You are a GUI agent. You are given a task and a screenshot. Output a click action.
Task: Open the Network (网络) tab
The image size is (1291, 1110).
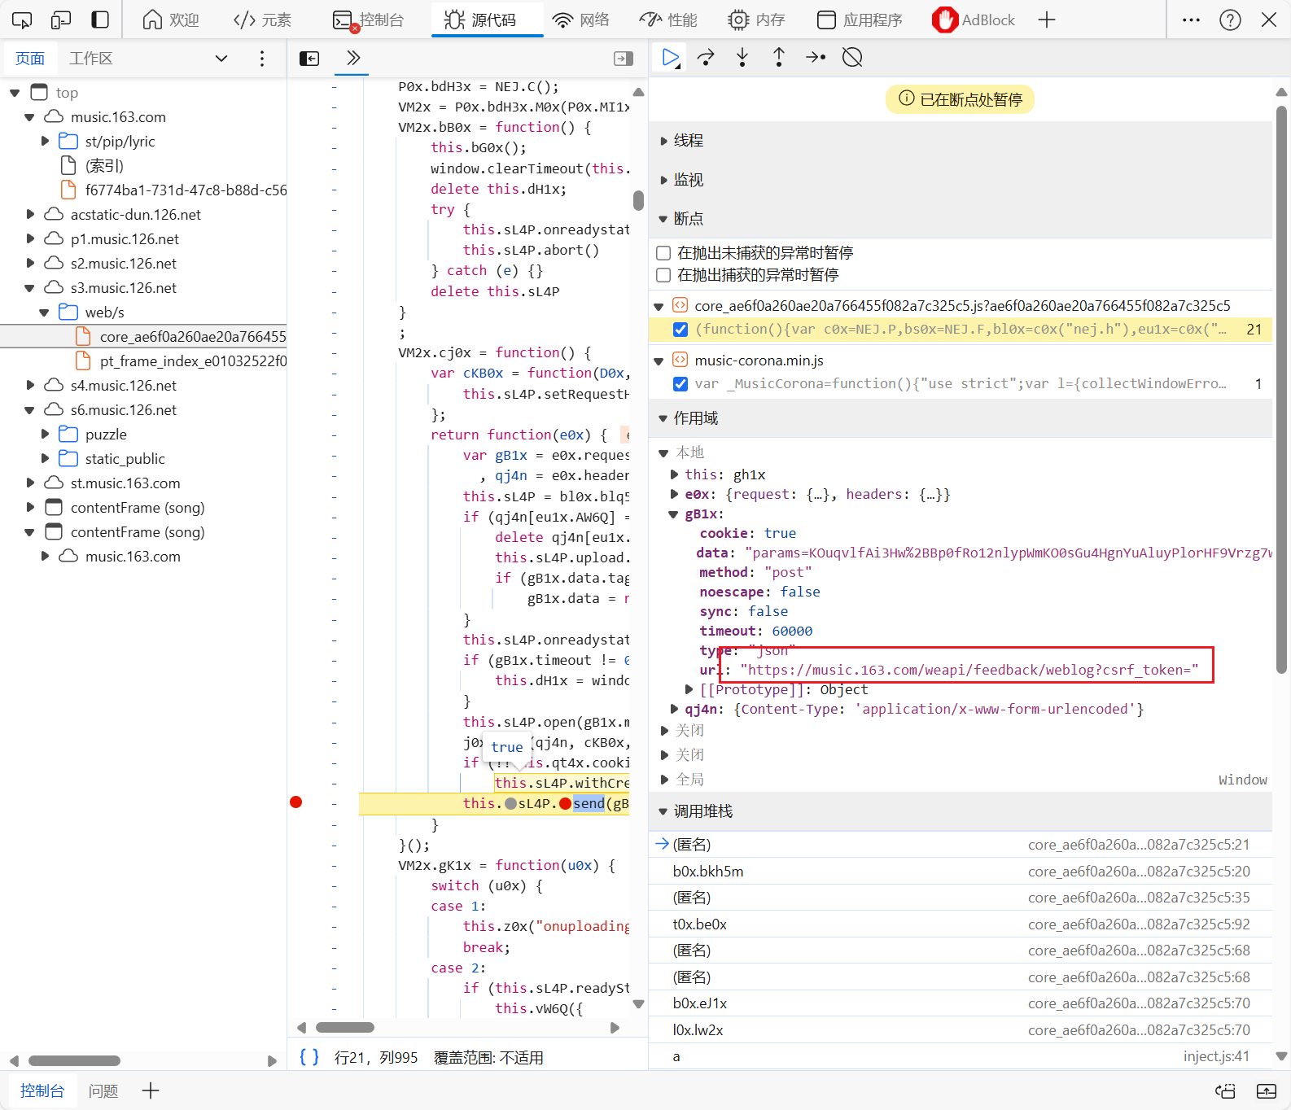click(580, 20)
